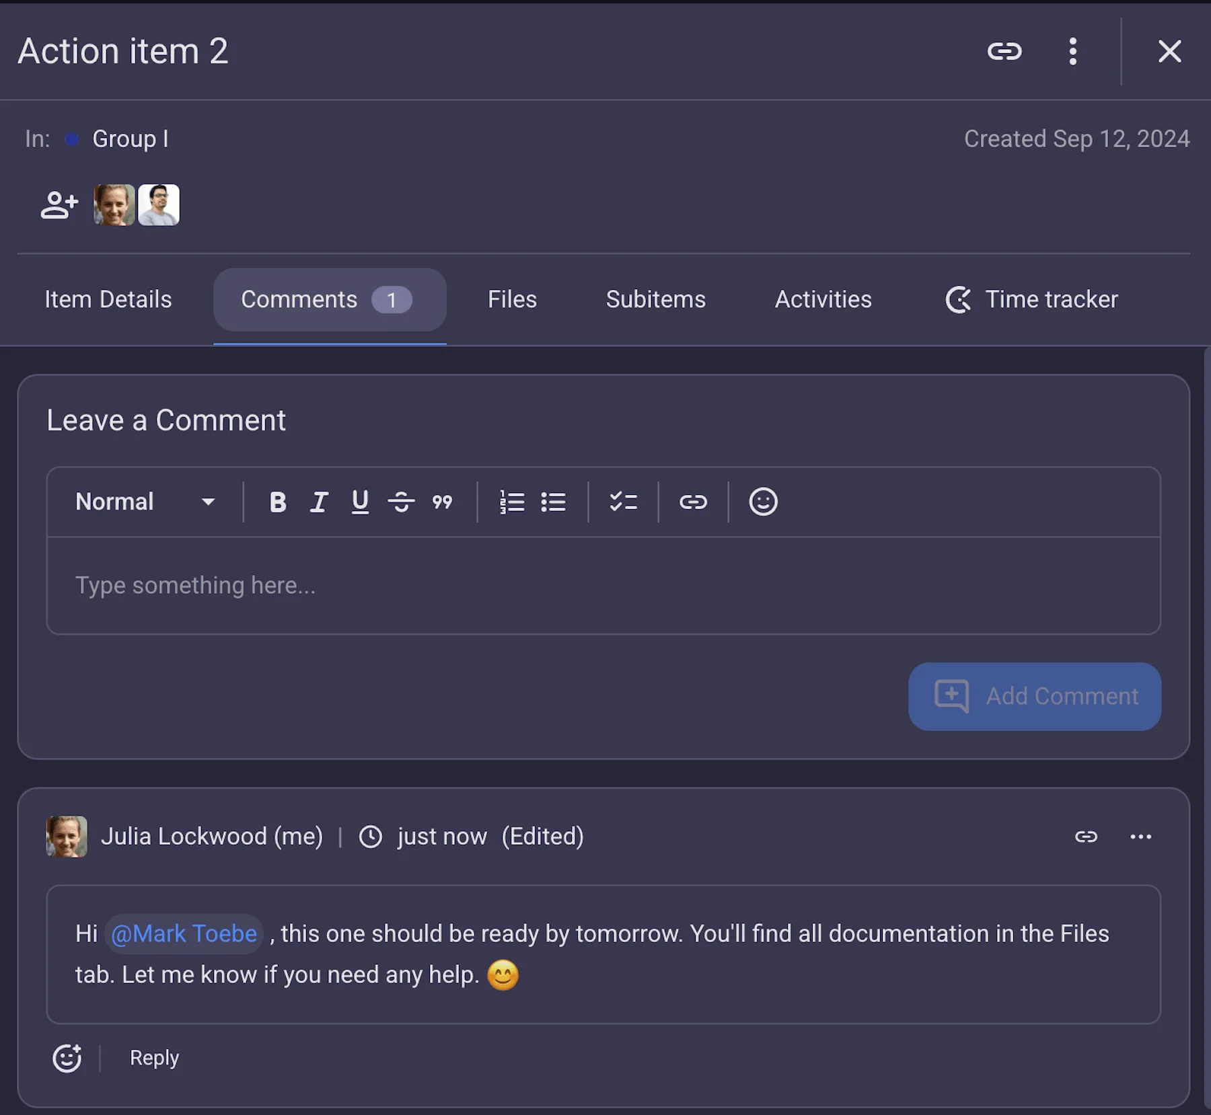Toggle underline formatting

click(x=360, y=502)
